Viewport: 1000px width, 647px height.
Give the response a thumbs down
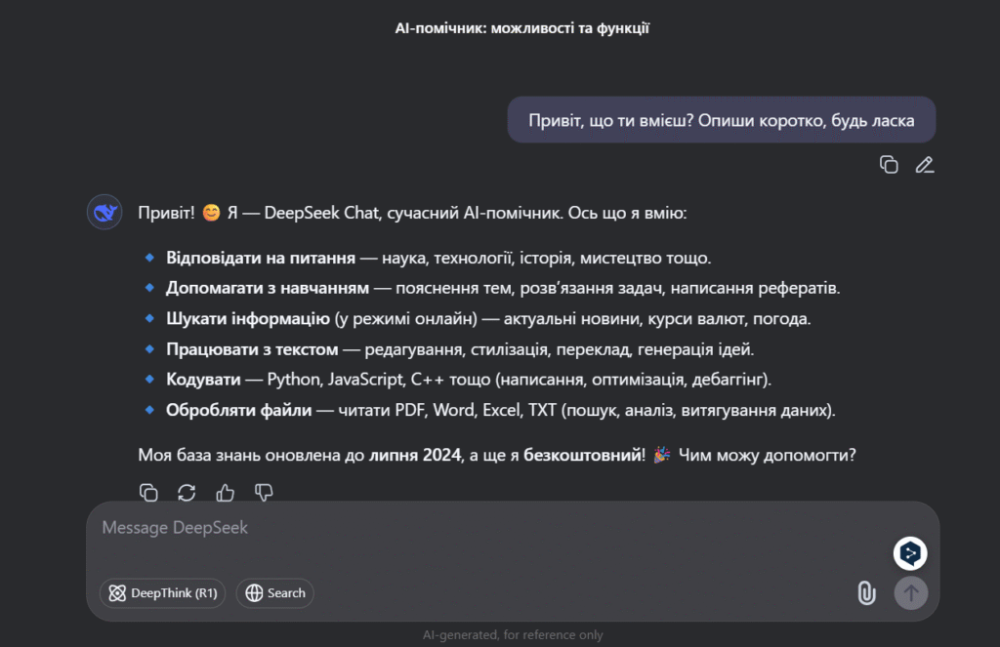[x=264, y=492]
